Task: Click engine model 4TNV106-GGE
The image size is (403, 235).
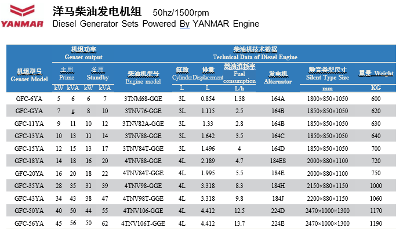Action: click(143, 211)
